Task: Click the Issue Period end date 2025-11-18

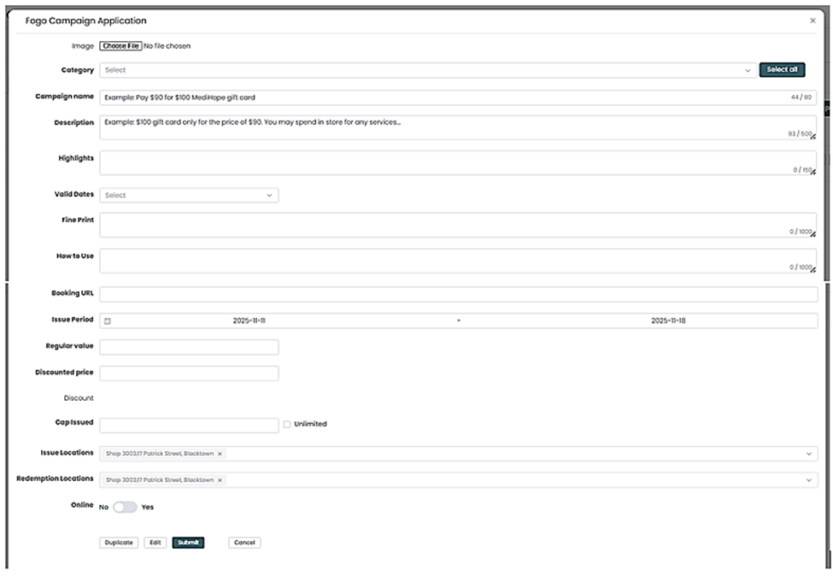Action: click(x=668, y=321)
